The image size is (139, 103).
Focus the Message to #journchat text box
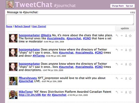tap(70, 20)
